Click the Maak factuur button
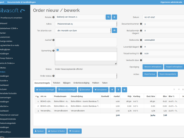Viewport: 184px width, 138px height. coord(149,74)
